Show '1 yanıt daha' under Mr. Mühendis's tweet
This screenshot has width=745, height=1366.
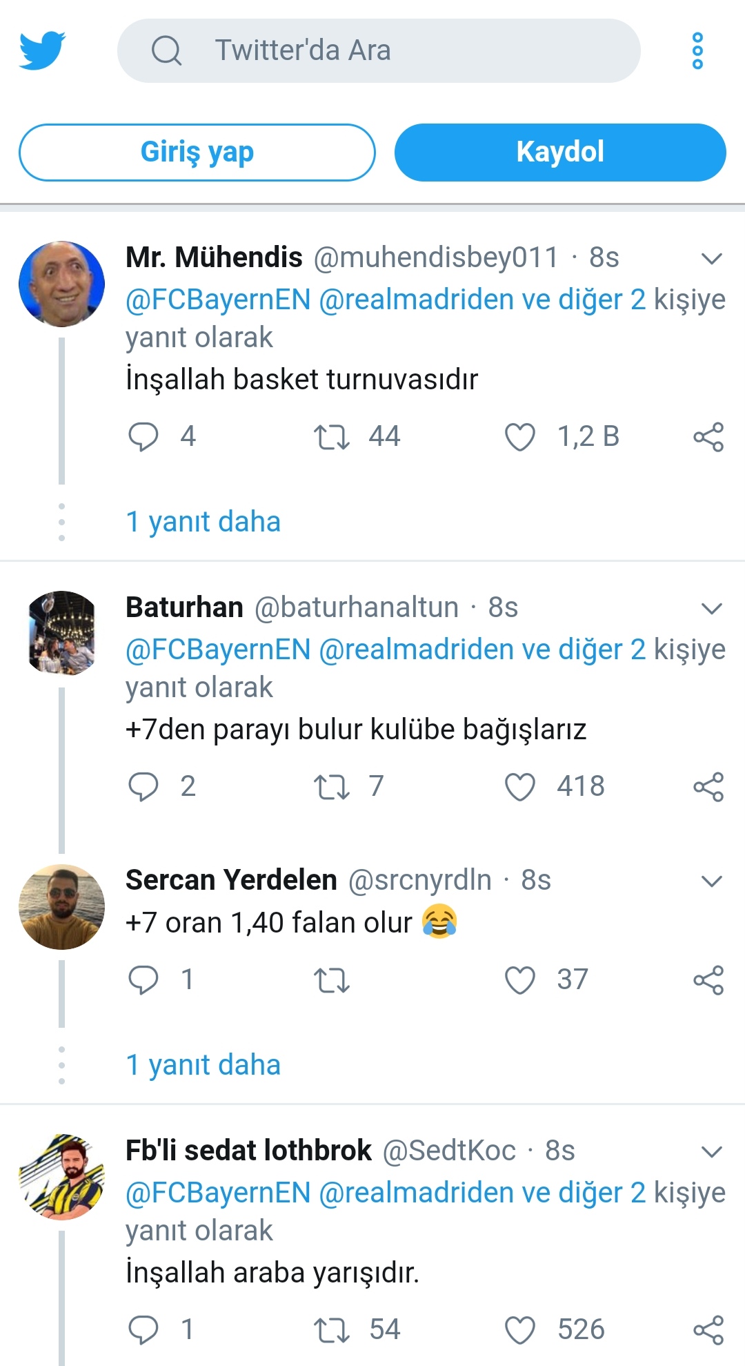click(x=203, y=522)
